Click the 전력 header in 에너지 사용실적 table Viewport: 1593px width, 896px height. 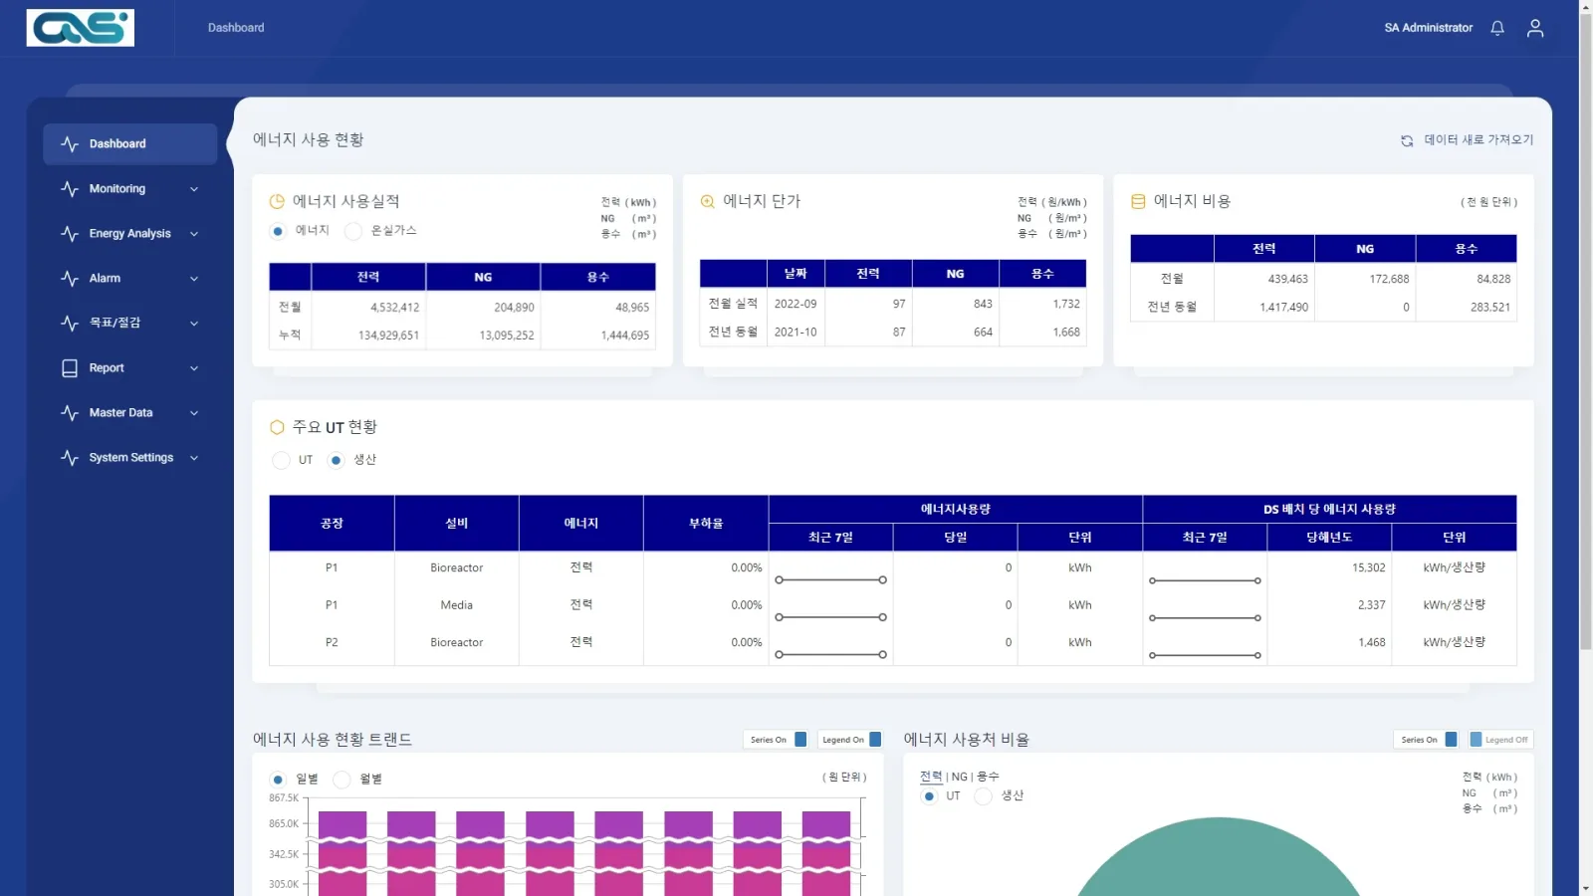point(368,277)
